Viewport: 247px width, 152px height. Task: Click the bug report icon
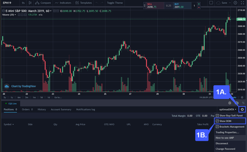click(230, 103)
